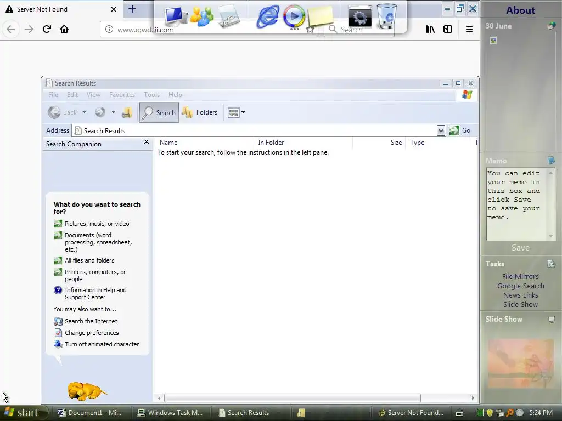Open the View menu in Search Results
562x421 pixels.
93,95
